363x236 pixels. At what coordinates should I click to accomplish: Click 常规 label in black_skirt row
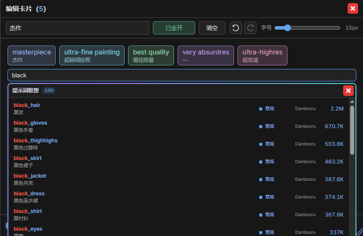pos(269,161)
